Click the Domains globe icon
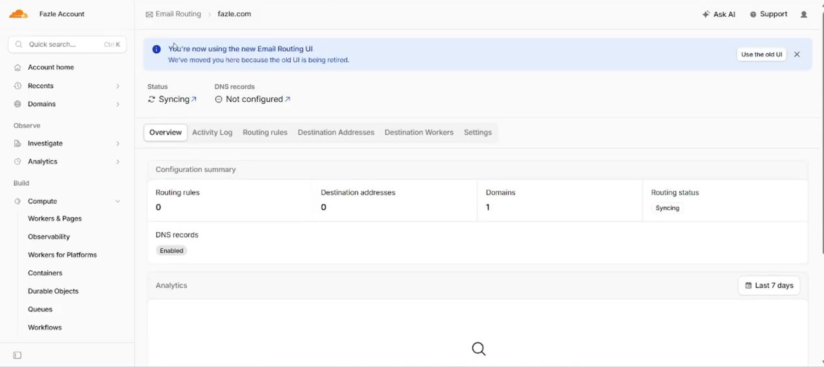Image resolution: width=824 pixels, height=367 pixels. pos(18,104)
